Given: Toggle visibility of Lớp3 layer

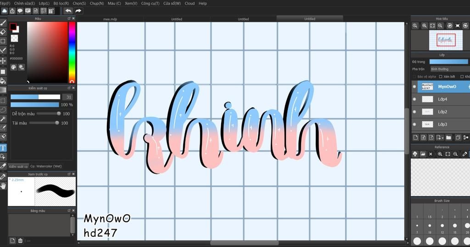Looking at the screenshot, I should 414,124.
